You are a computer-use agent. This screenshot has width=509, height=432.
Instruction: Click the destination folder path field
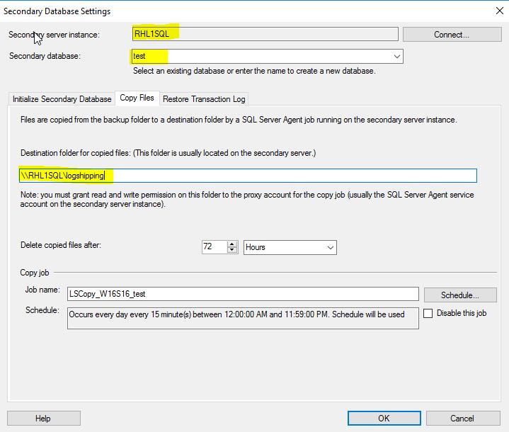click(248, 176)
